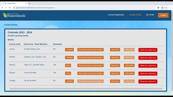This screenshot has height=97, width=173.
Task: Click the browser forward arrow
Action: point(6,8)
